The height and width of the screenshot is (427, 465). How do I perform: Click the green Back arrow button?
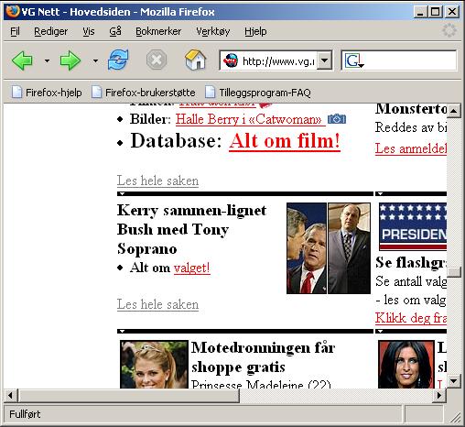coord(22,60)
